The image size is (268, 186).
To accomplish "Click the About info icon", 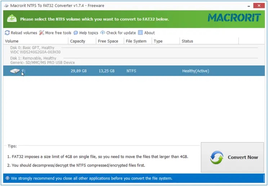I will 140,32.
